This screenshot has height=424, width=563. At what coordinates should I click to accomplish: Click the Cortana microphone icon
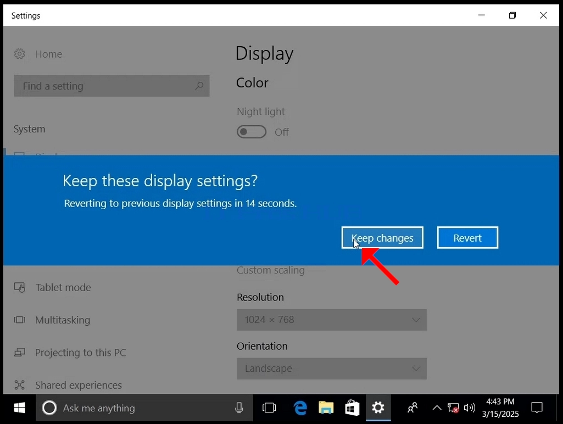point(239,408)
